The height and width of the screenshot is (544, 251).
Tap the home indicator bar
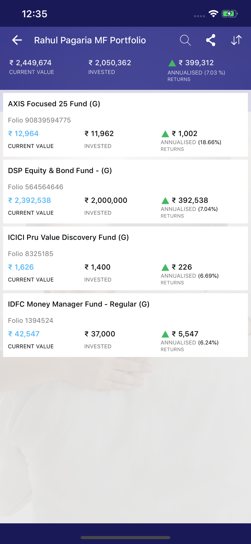coord(125,537)
